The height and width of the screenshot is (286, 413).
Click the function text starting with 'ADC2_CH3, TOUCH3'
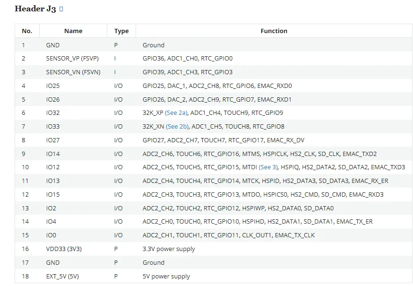263,195
